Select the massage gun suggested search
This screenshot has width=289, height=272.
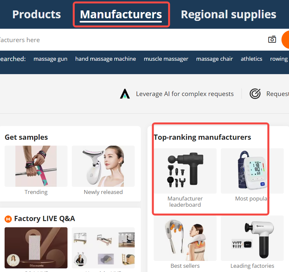pos(50,59)
